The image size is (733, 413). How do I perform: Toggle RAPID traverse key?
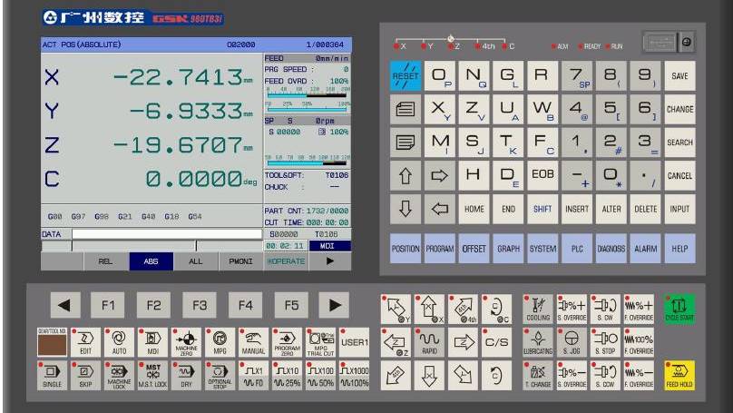click(x=430, y=342)
